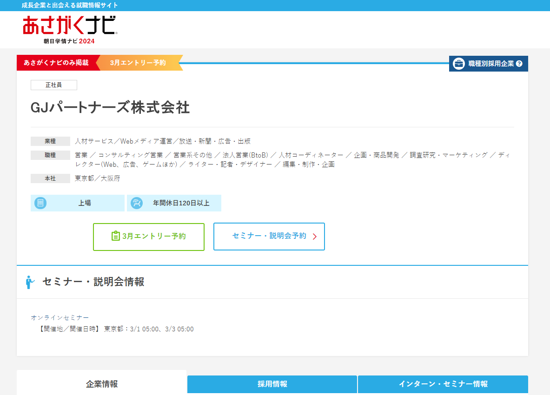Open the あさがくナビ site logo
Screen dimensions: 550x395
(x=70, y=30)
